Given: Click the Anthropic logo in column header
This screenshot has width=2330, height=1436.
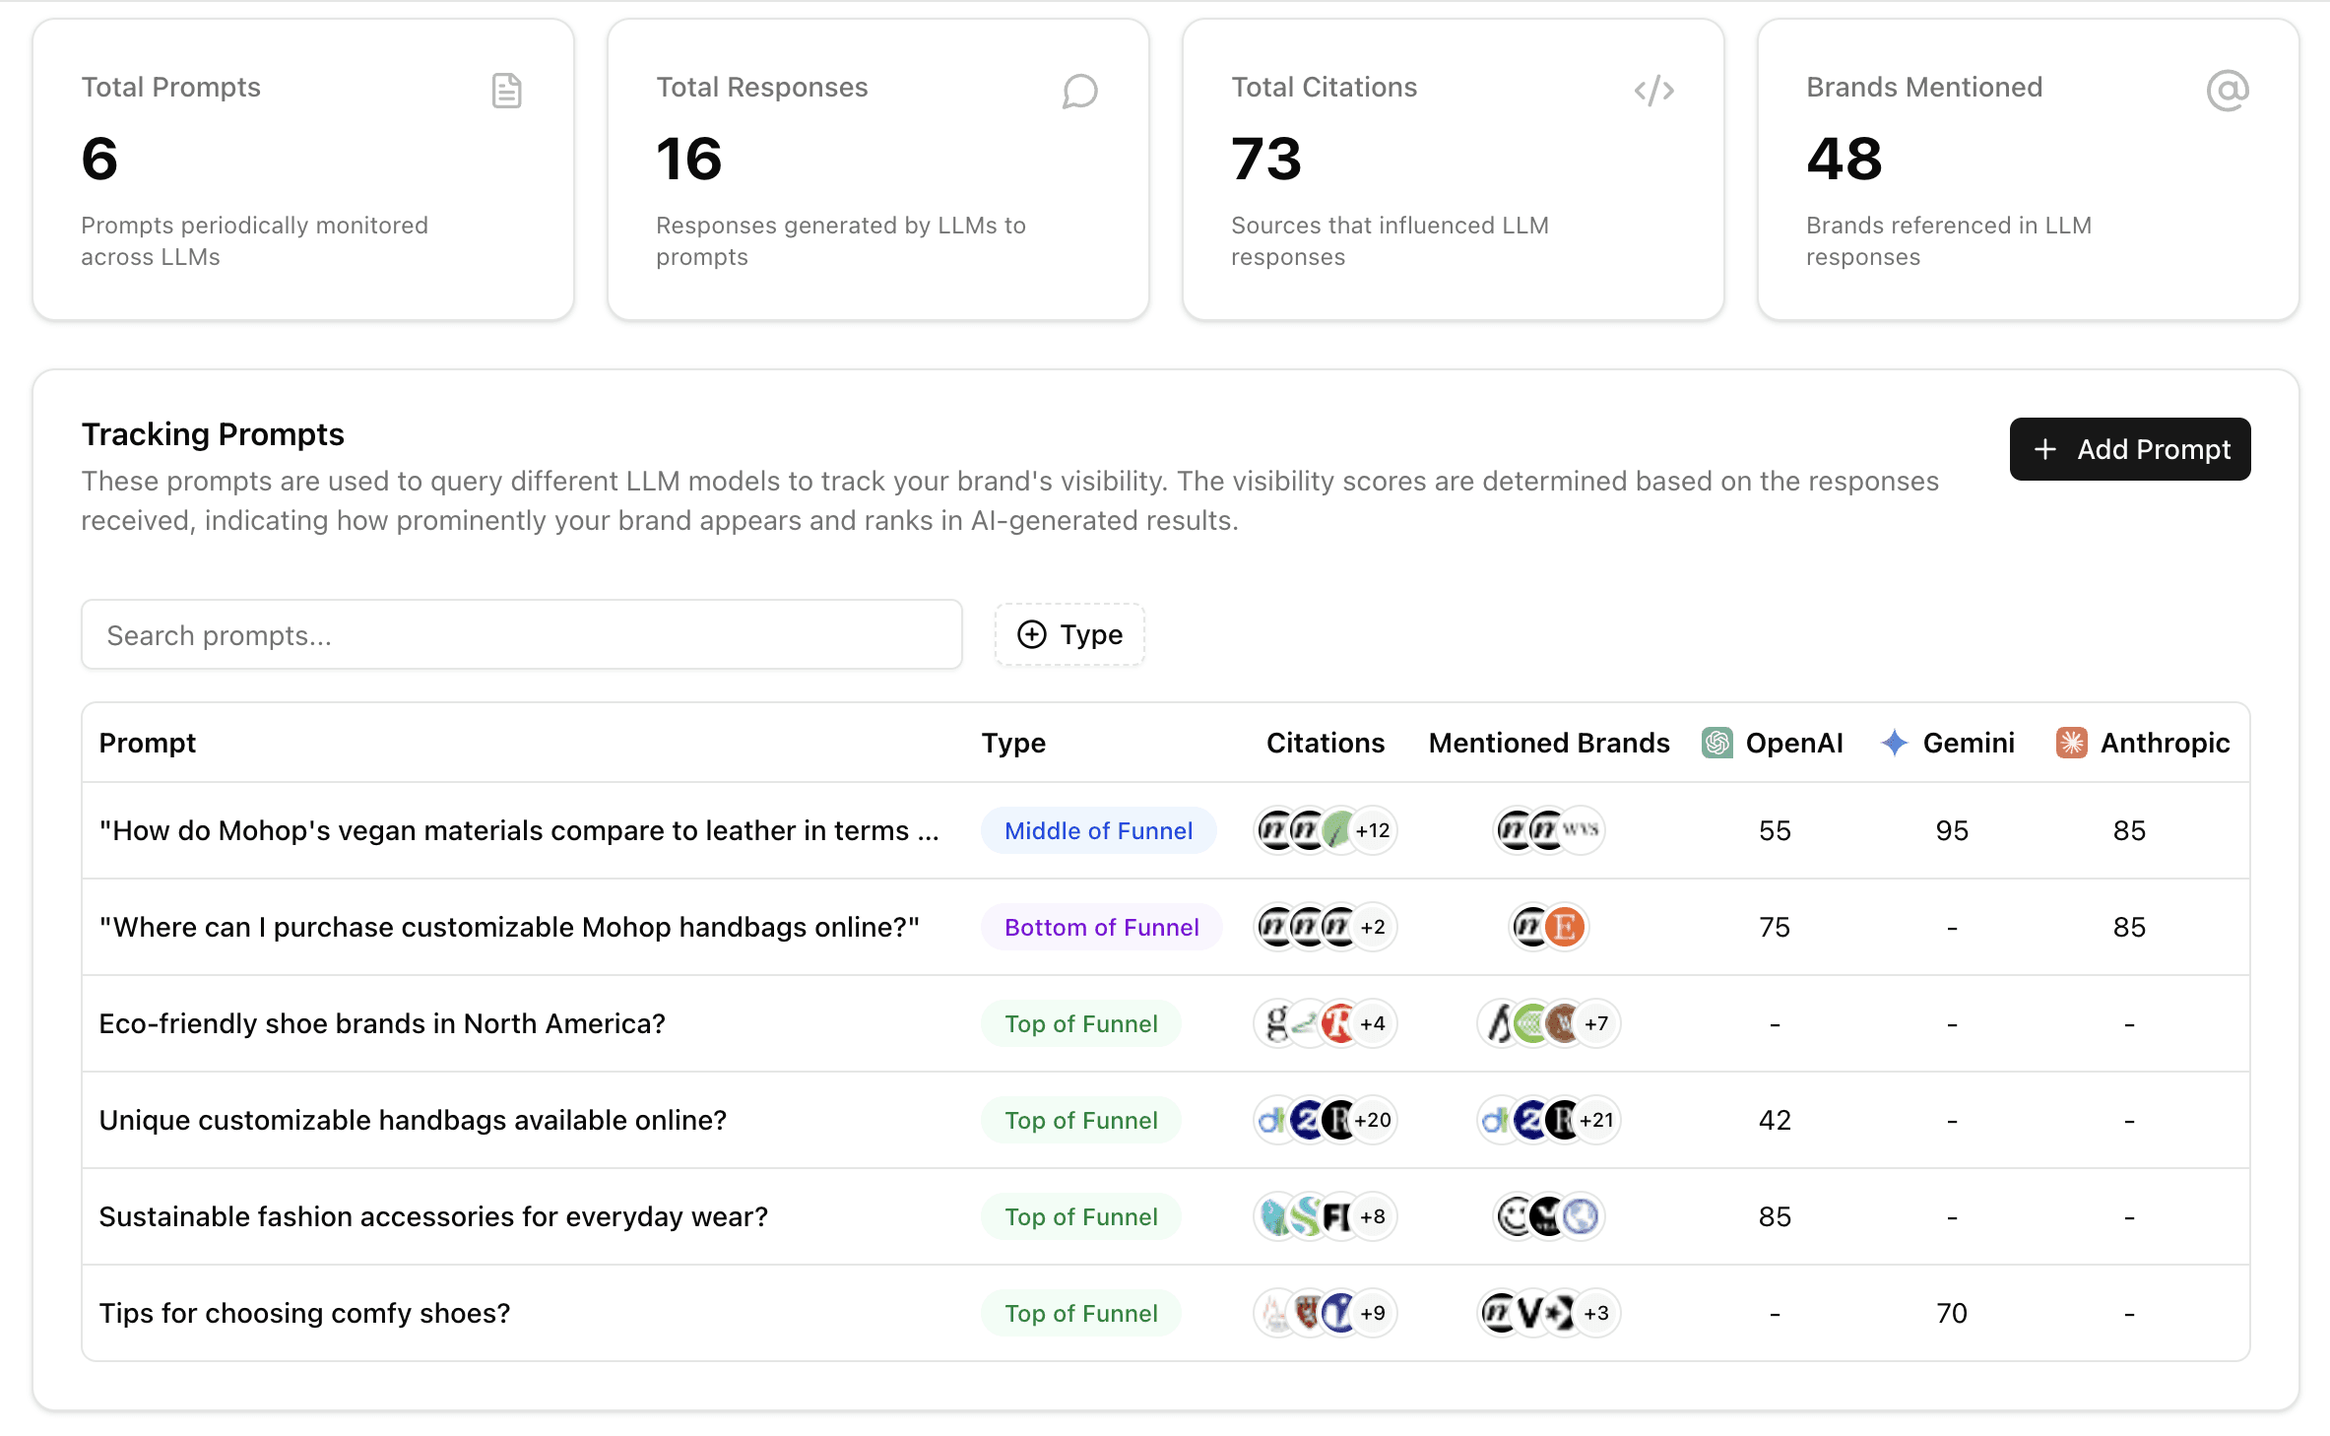Looking at the screenshot, I should point(2071,743).
